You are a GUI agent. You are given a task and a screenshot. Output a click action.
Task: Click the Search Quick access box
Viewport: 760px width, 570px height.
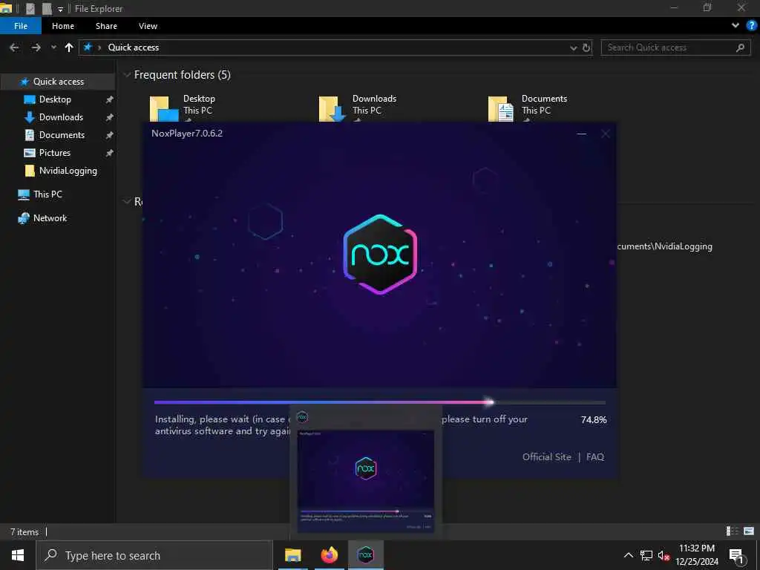tap(675, 47)
